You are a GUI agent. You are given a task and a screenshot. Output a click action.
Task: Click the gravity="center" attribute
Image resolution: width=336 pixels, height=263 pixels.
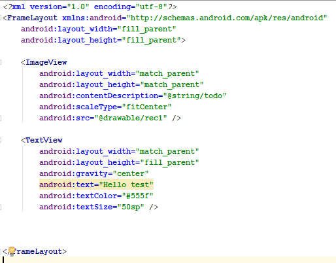tap(94, 173)
